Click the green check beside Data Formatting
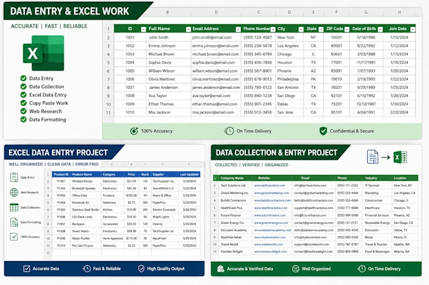 tap(23, 120)
